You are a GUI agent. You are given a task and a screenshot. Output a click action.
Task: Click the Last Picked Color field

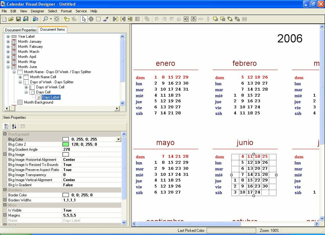pyautogui.click(x=231, y=231)
